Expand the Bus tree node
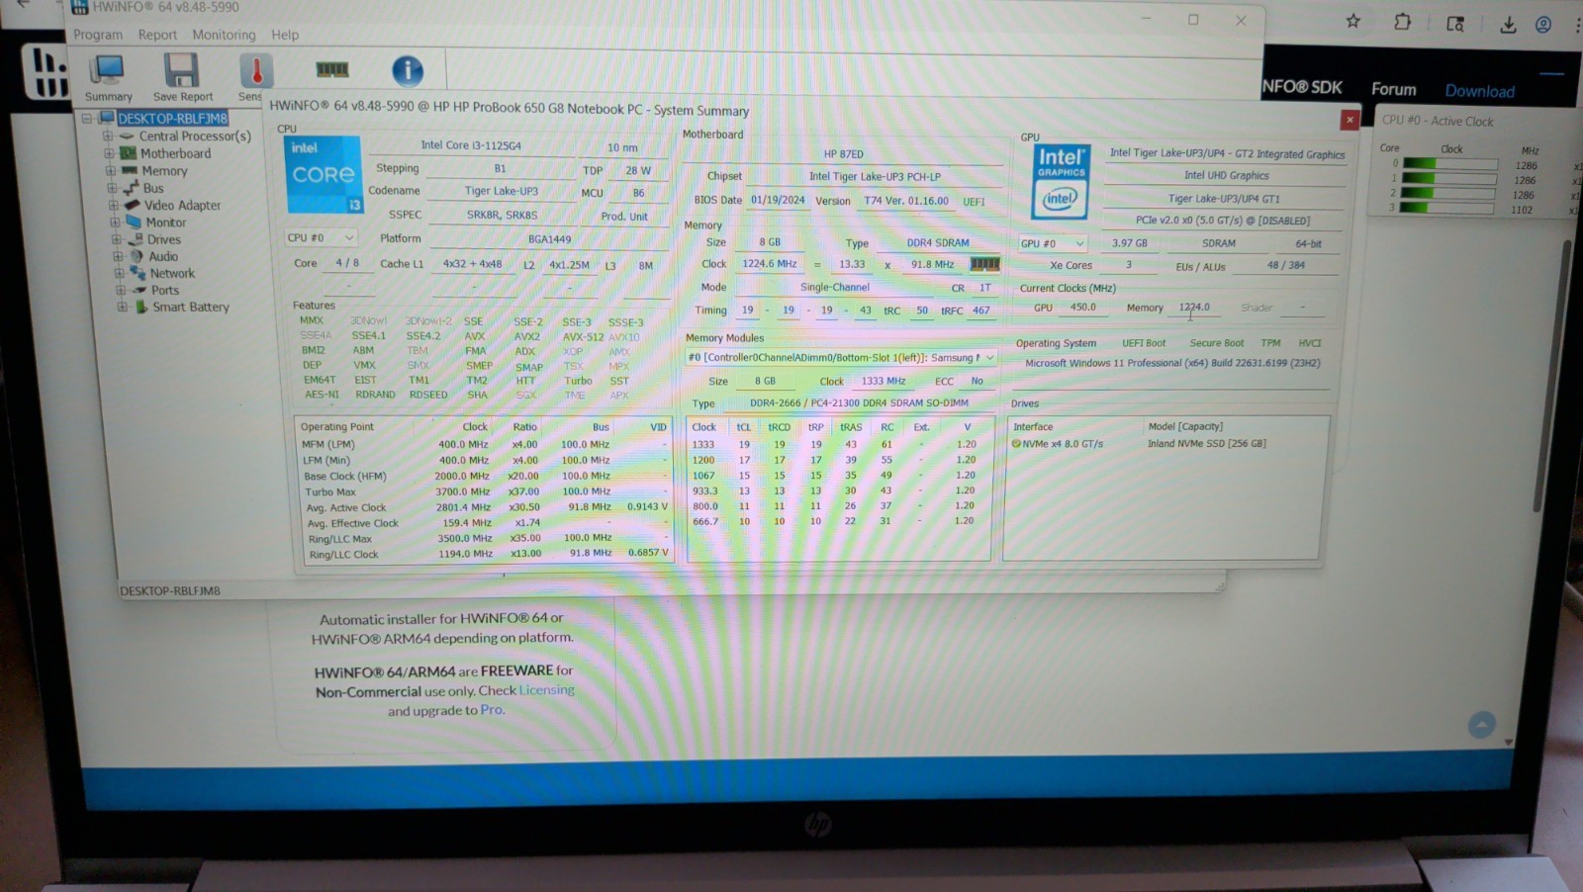The width and height of the screenshot is (1583, 892). (112, 188)
